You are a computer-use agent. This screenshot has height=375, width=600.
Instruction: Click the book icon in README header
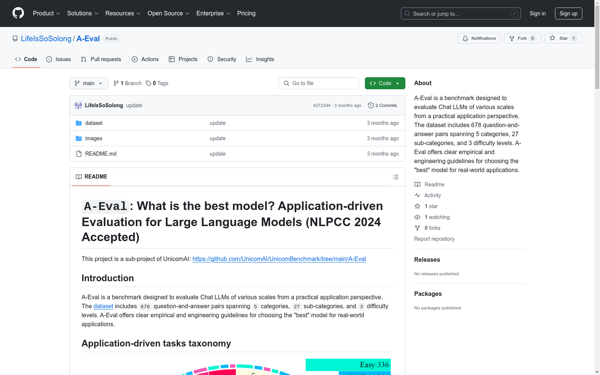tap(79, 177)
